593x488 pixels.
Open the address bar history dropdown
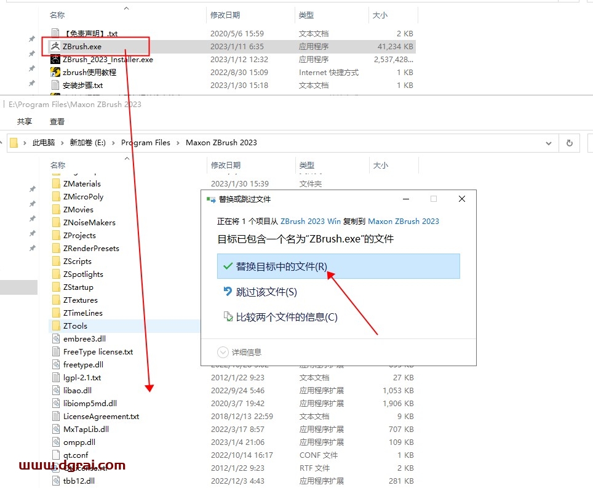[548, 143]
